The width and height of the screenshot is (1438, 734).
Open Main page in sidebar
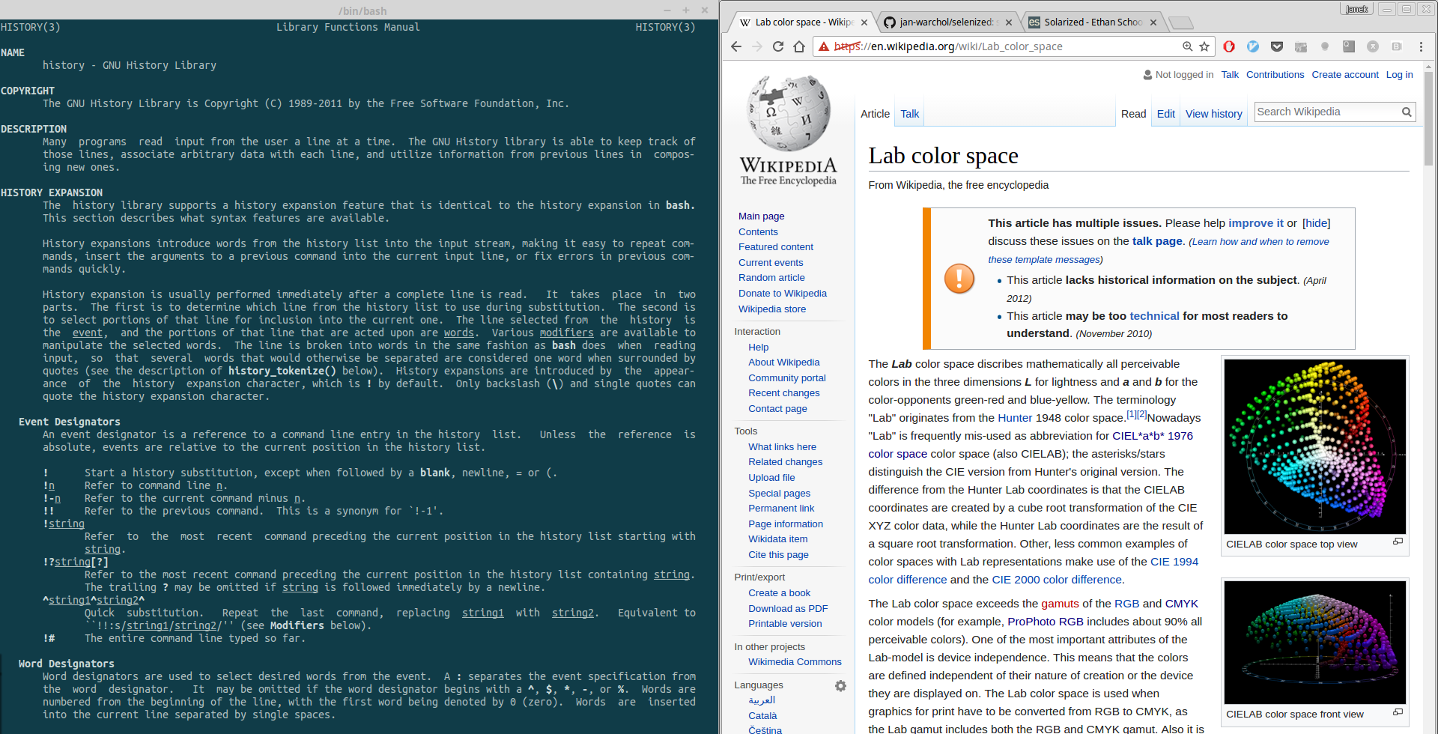coord(761,216)
